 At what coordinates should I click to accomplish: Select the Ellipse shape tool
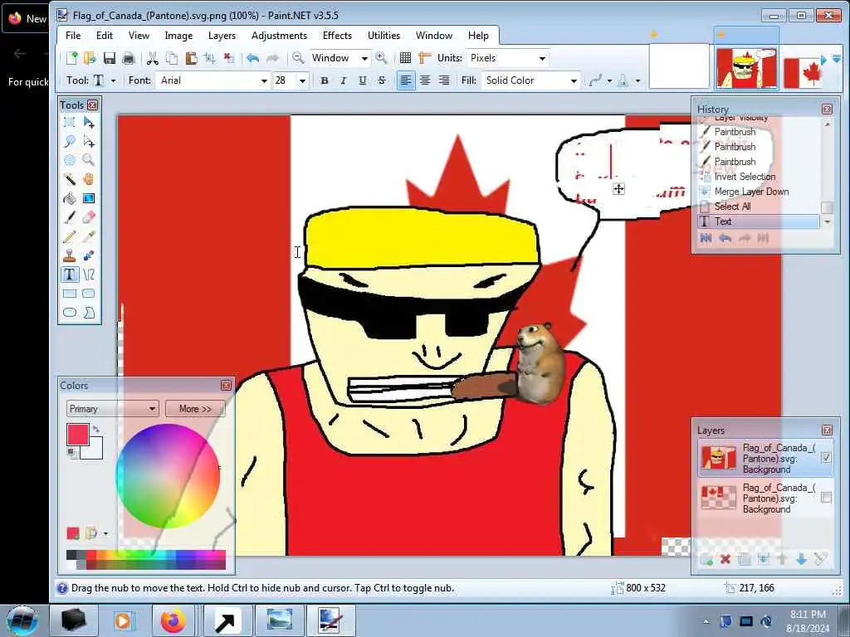pyautogui.click(x=70, y=313)
